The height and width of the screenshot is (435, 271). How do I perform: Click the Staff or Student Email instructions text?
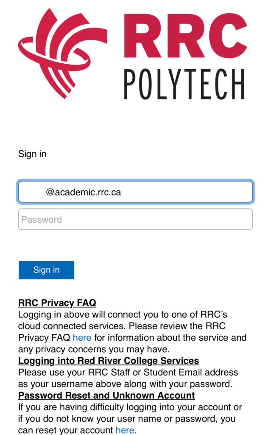tap(127, 378)
